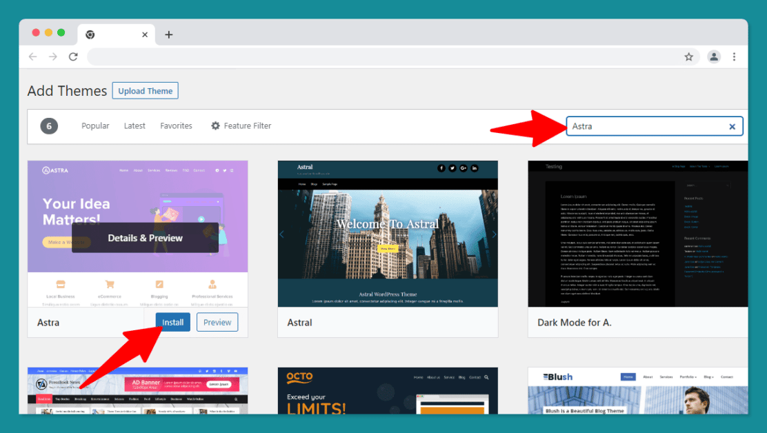Click the browser tab favicon
767x433 pixels.
click(x=90, y=34)
